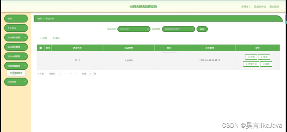Open the 10条/页 page size dropdown

53,74
